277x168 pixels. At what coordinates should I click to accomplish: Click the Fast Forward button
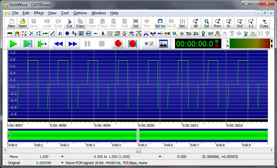[73, 44]
